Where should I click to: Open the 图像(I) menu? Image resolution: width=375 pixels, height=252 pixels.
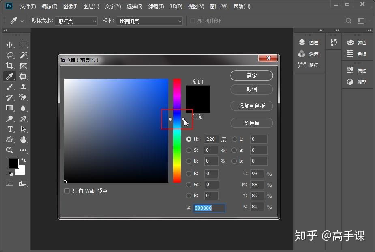coord(70,6)
